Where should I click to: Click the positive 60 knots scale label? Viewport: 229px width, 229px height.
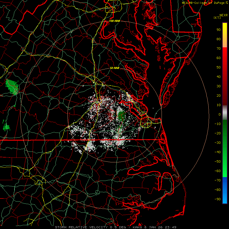(219, 58)
